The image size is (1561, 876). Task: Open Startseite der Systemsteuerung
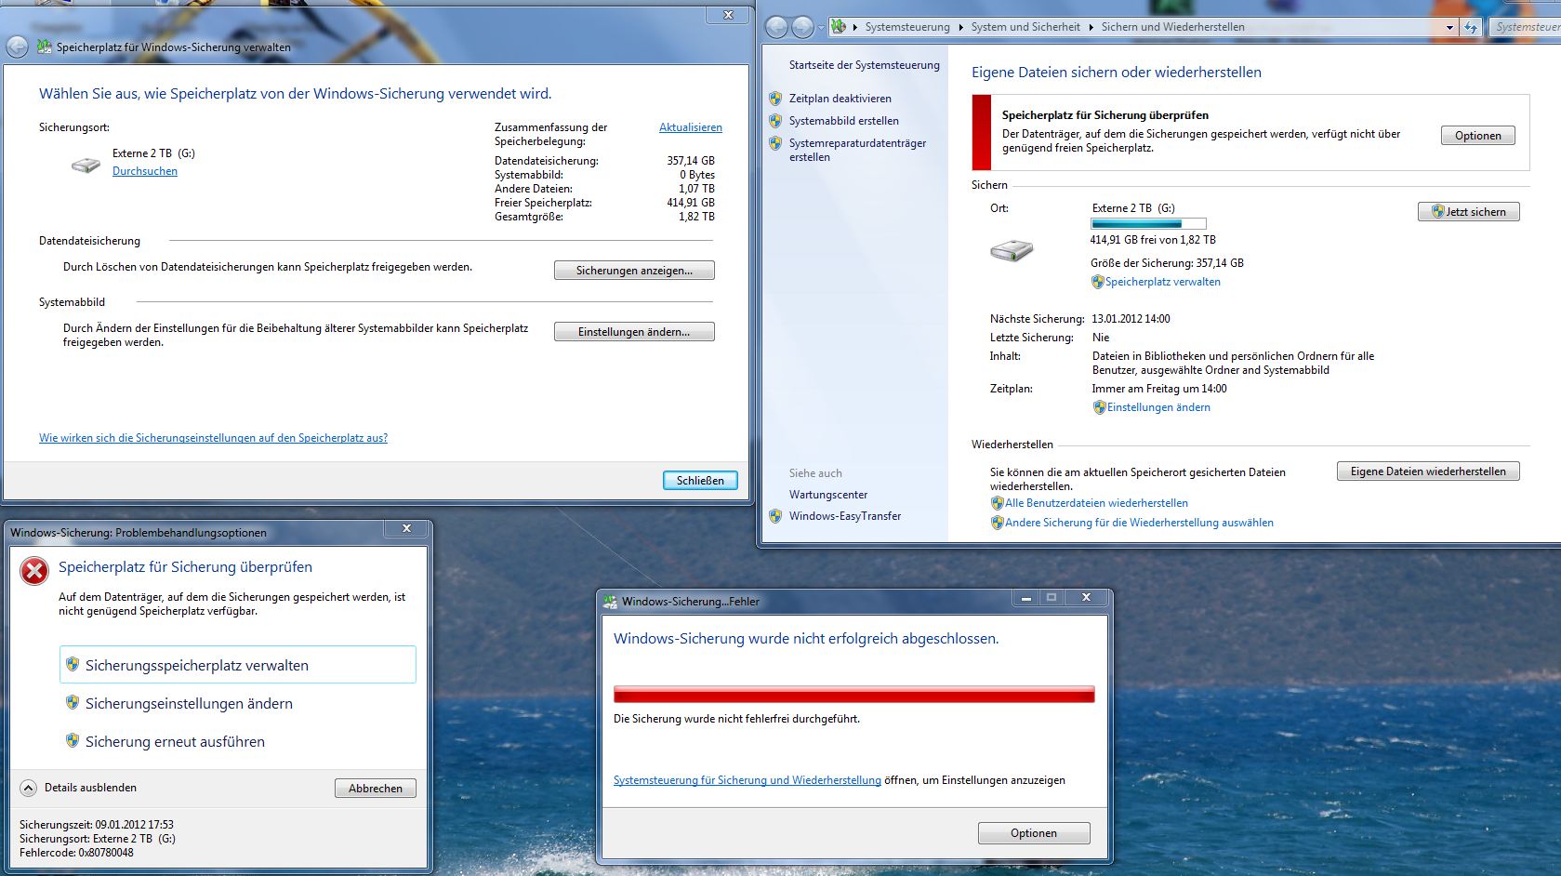coord(864,65)
